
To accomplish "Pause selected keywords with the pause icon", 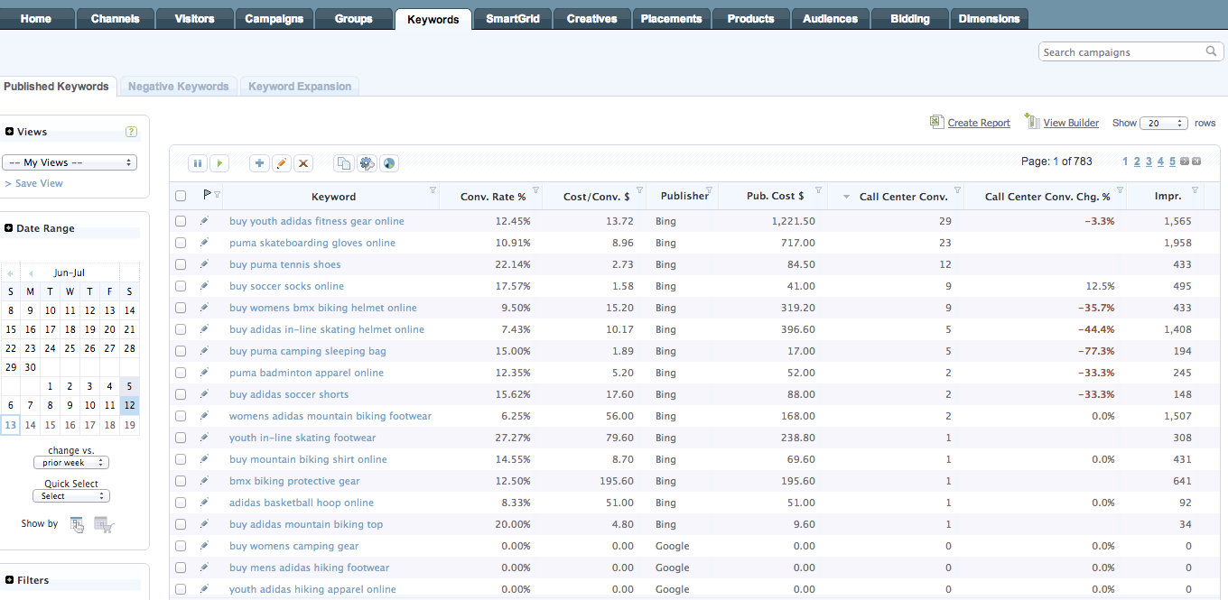I will click(x=198, y=163).
